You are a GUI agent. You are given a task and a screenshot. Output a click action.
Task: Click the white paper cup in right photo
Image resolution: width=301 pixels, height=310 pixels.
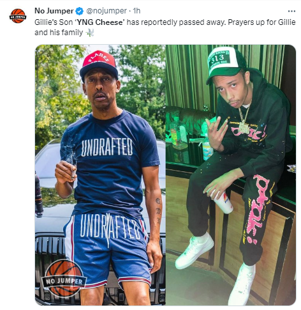click(x=223, y=202)
